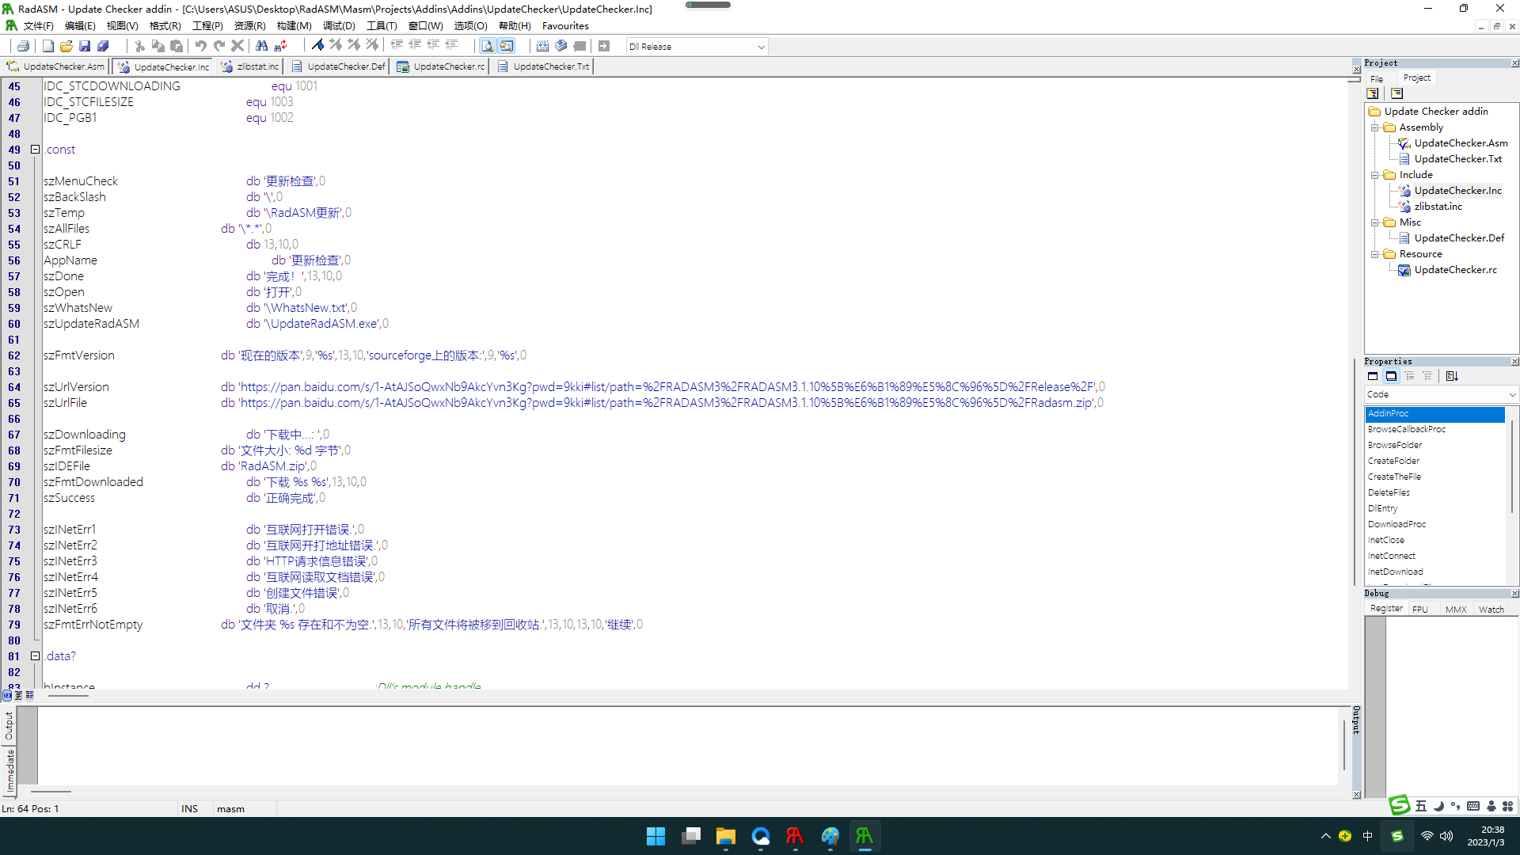
Task: Open the 文件(F) menu
Action: tap(38, 26)
